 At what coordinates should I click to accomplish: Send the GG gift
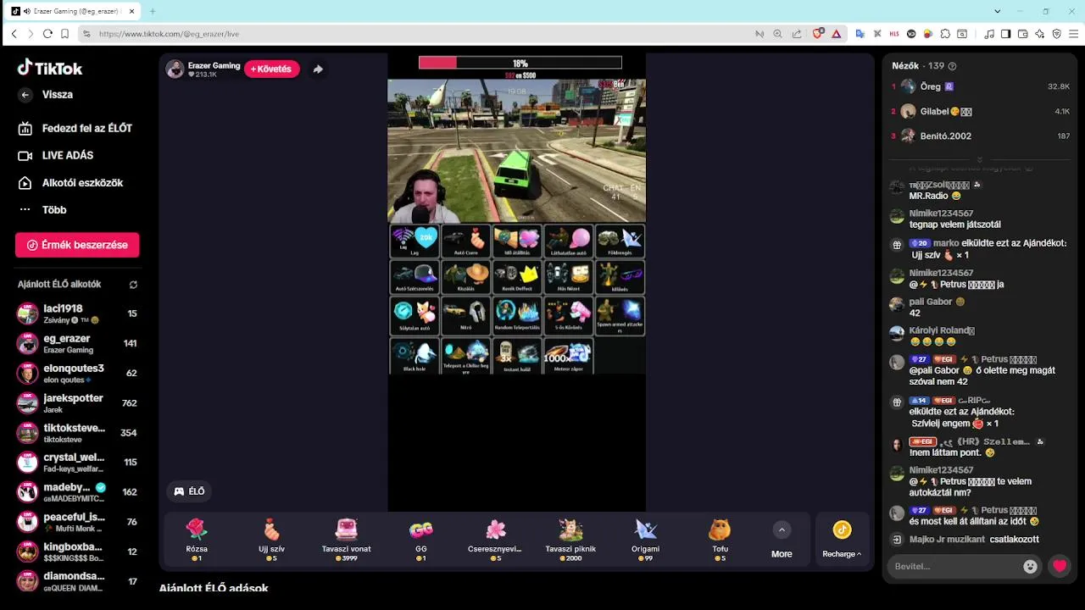coord(420,539)
